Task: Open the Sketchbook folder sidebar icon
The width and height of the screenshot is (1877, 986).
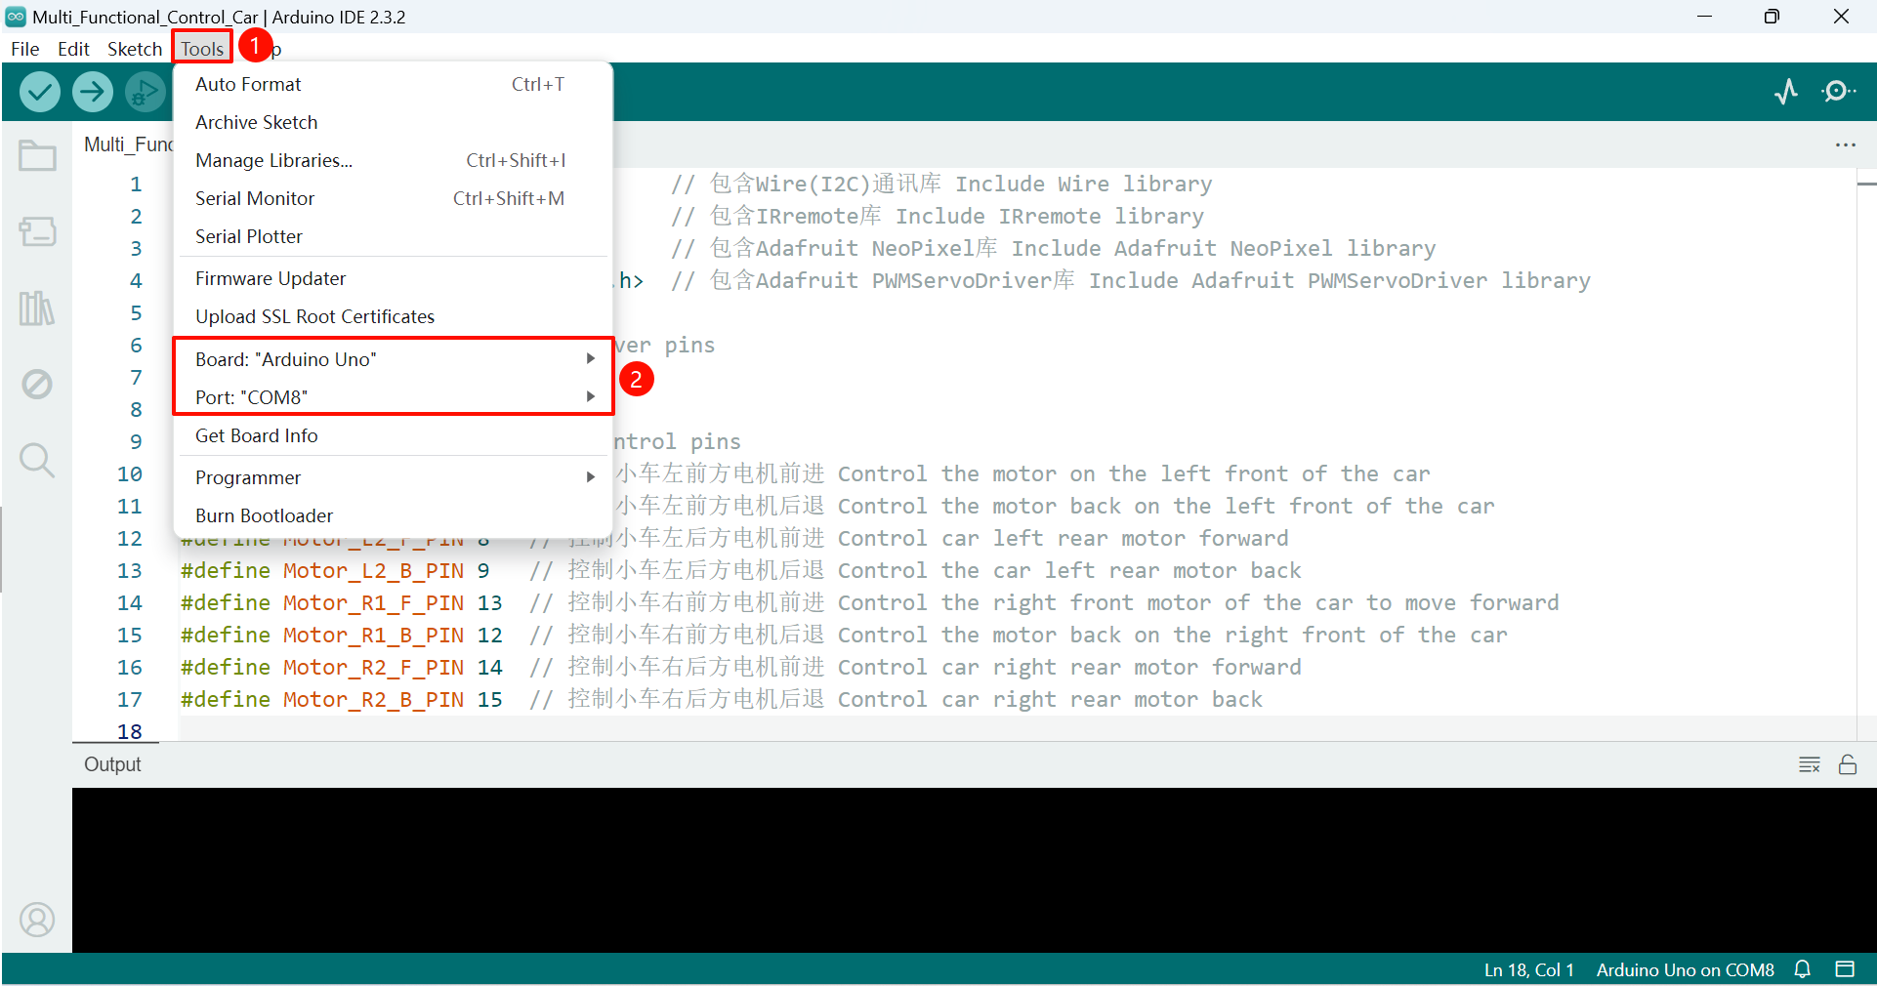Action: point(37,155)
